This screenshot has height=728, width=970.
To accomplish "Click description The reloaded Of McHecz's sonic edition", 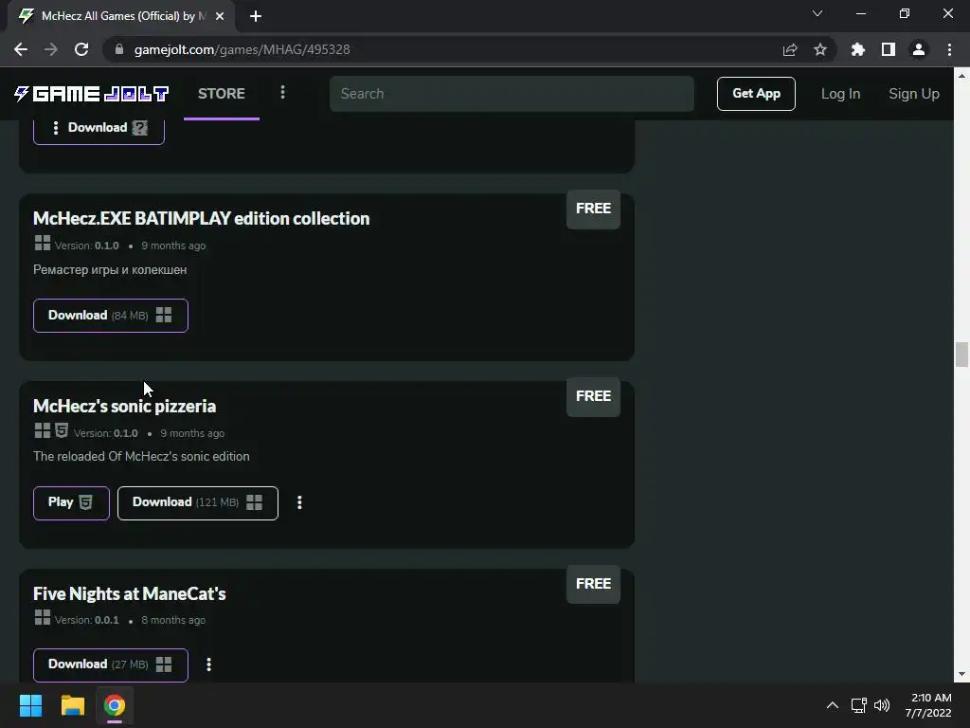I will pyautogui.click(x=142, y=456).
